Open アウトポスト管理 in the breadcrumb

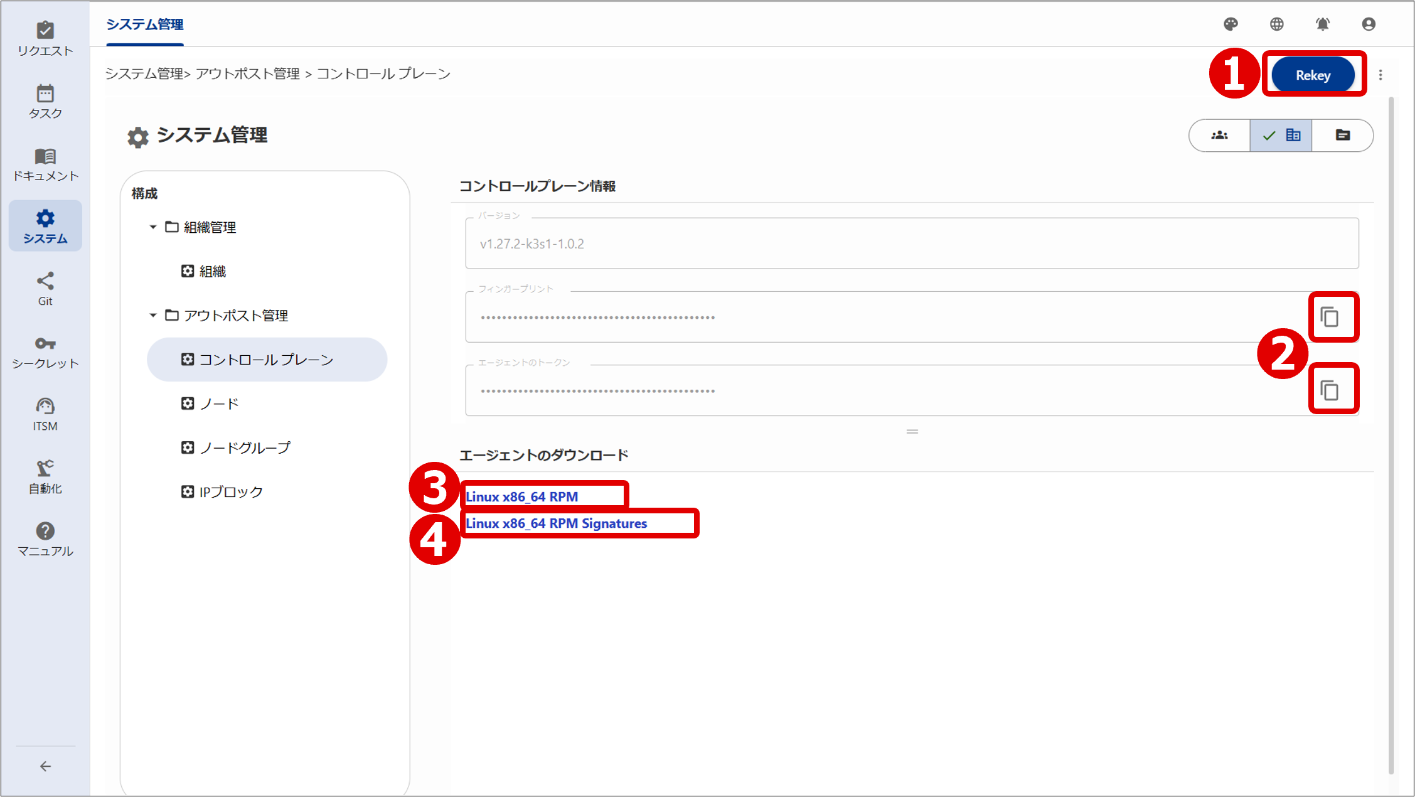pyautogui.click(x=247, y=73)
